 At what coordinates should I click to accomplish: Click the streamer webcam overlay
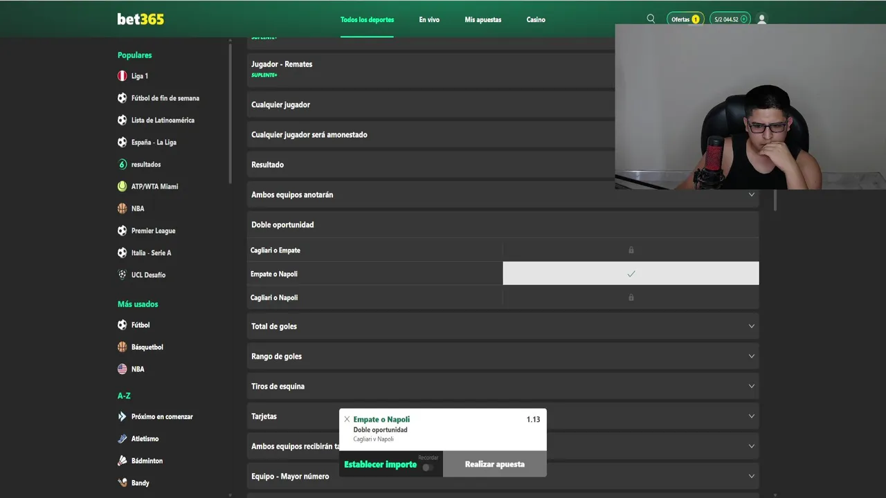(x=750, y=107)
